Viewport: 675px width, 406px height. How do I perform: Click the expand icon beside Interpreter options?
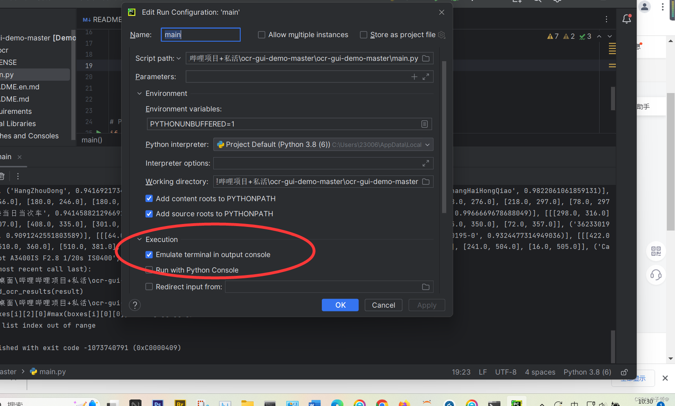click(426, 163)
